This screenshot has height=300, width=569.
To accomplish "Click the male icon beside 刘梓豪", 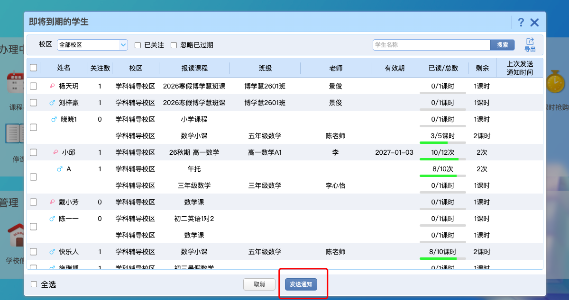I will 52,103.
